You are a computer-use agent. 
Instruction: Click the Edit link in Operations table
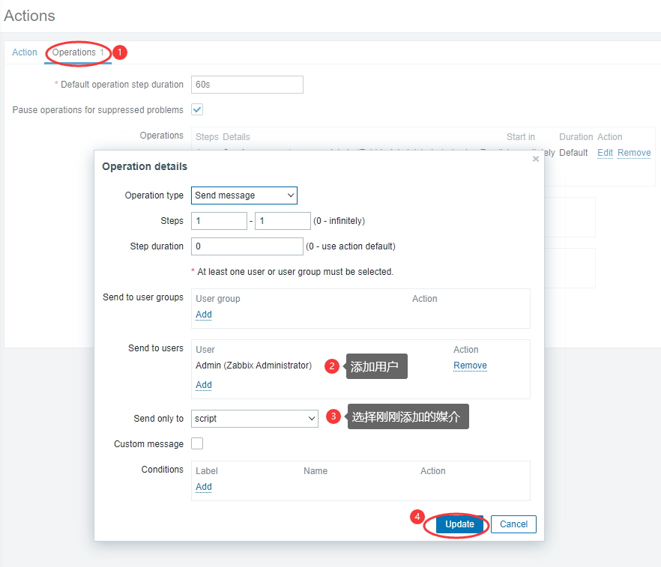pos(605,153)
